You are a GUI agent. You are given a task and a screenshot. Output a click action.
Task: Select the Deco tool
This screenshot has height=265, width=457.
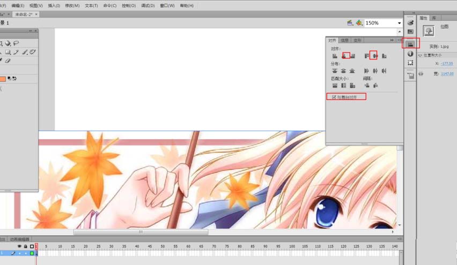point(32,52)
